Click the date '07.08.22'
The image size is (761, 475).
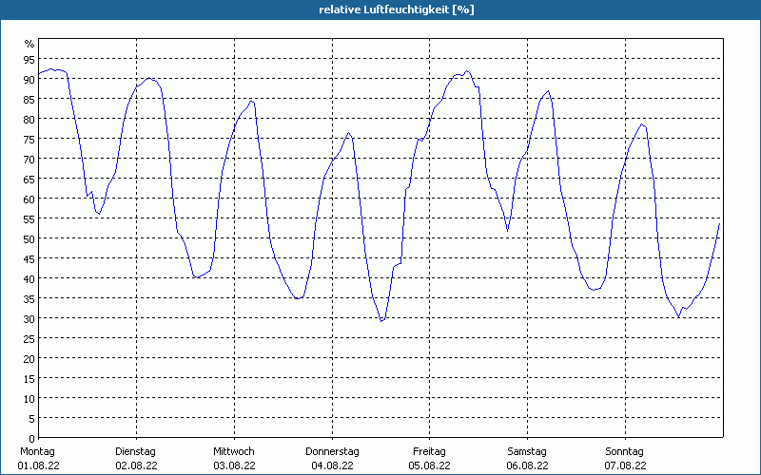coord(626,465)
